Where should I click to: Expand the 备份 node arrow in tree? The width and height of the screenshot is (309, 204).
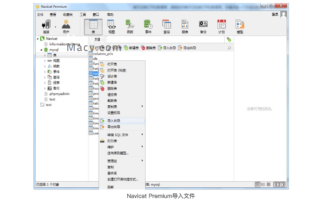(45, 88)
